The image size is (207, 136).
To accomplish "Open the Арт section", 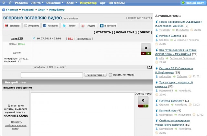I will tap(103, 3).
